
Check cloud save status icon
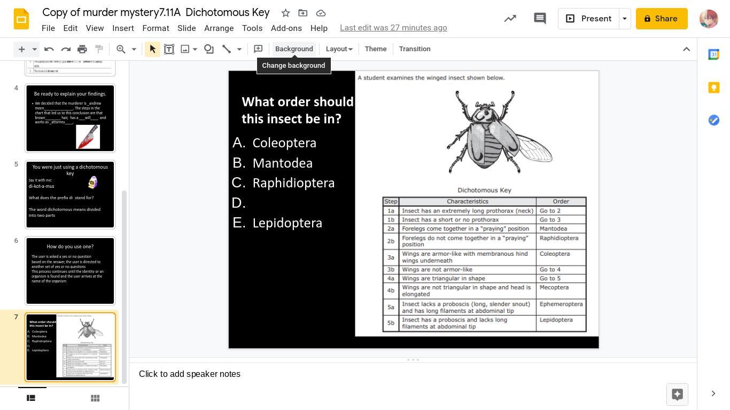click(321, 13)
